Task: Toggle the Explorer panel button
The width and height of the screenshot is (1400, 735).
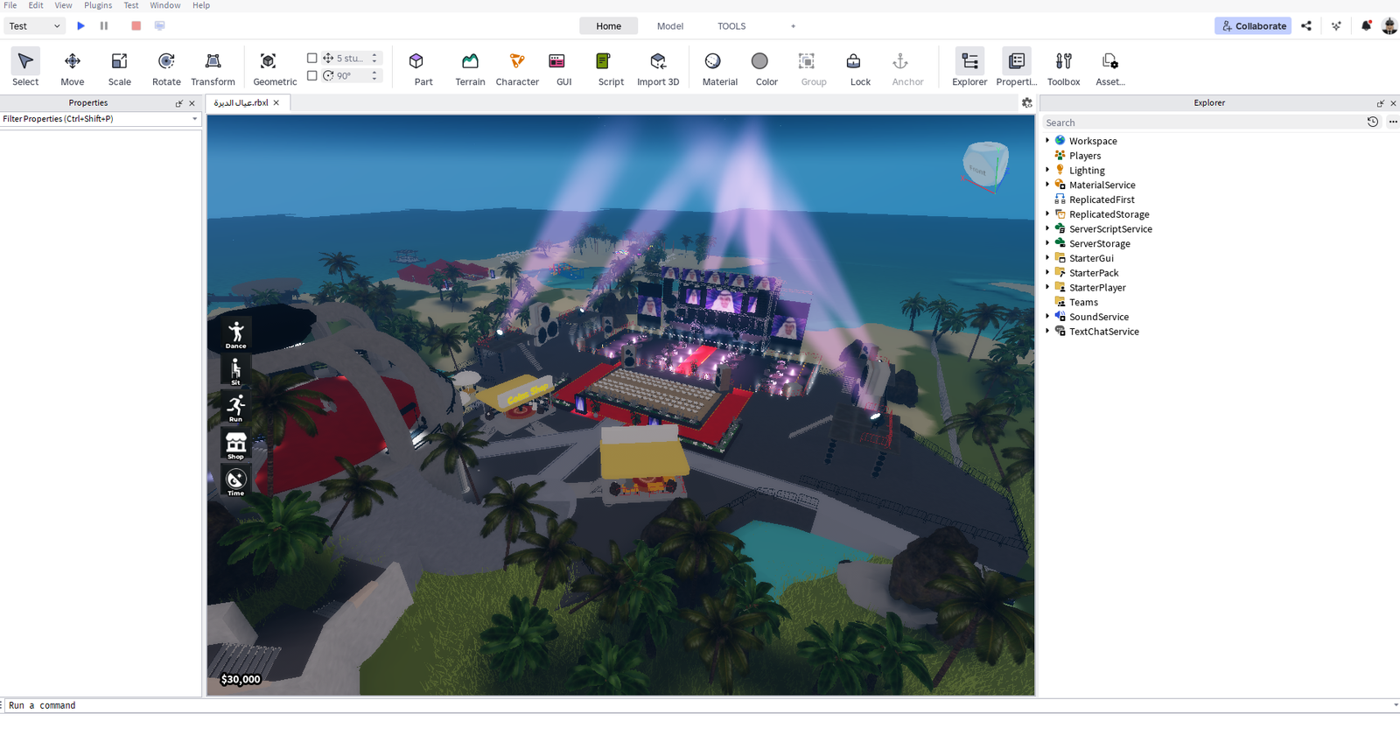Action: click(x=969, y=67)
